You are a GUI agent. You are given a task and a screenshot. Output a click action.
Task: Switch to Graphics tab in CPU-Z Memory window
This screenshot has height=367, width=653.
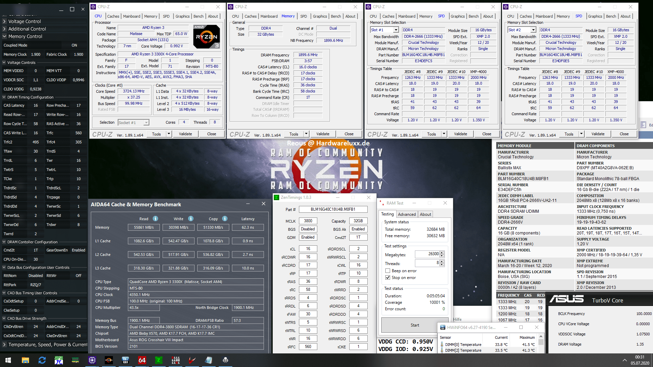point(320,16)
